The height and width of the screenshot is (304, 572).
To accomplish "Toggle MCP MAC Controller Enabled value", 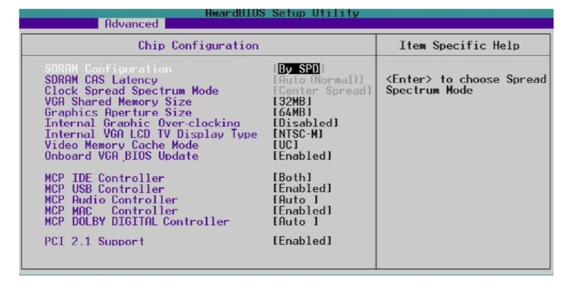I will click(302, 211).
